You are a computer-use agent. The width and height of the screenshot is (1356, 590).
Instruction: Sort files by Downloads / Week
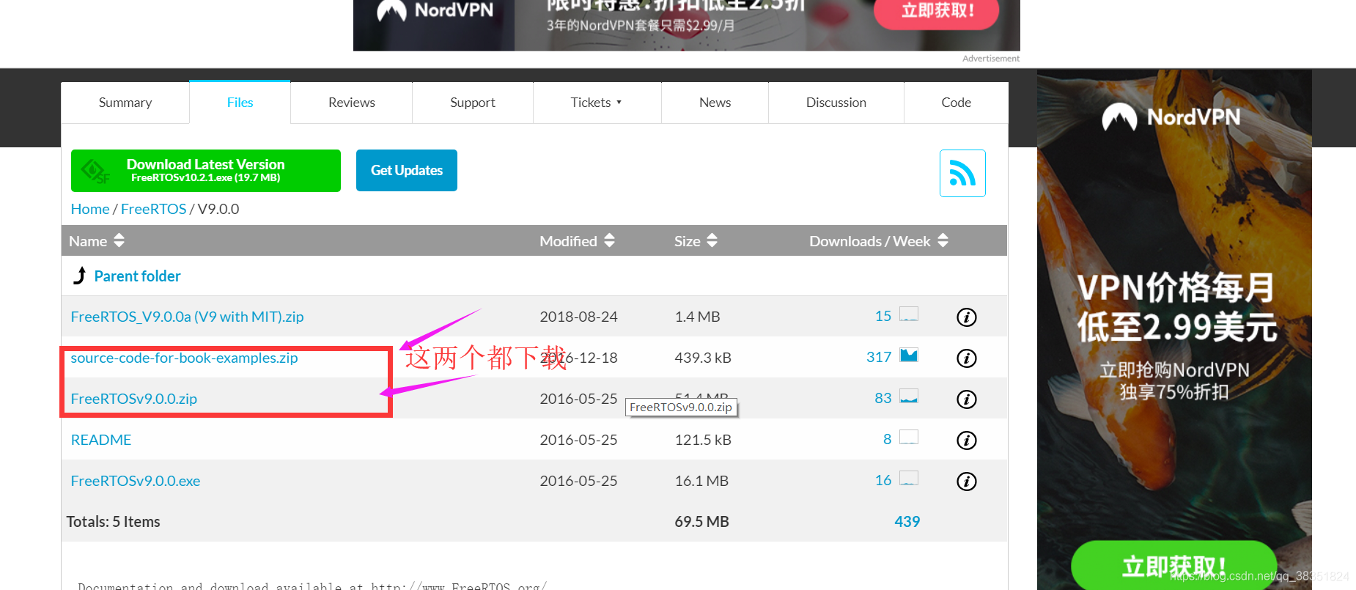coord(879,240)
